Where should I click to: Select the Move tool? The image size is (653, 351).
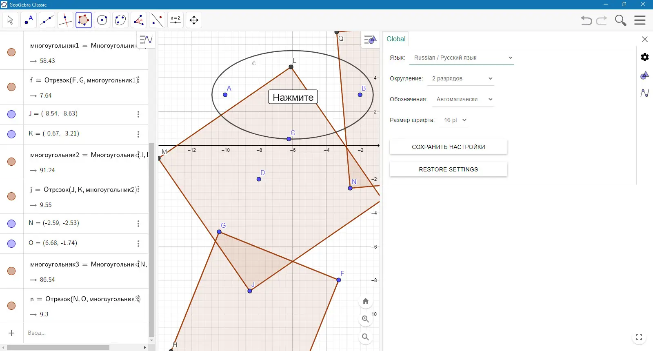coord(10,20)
